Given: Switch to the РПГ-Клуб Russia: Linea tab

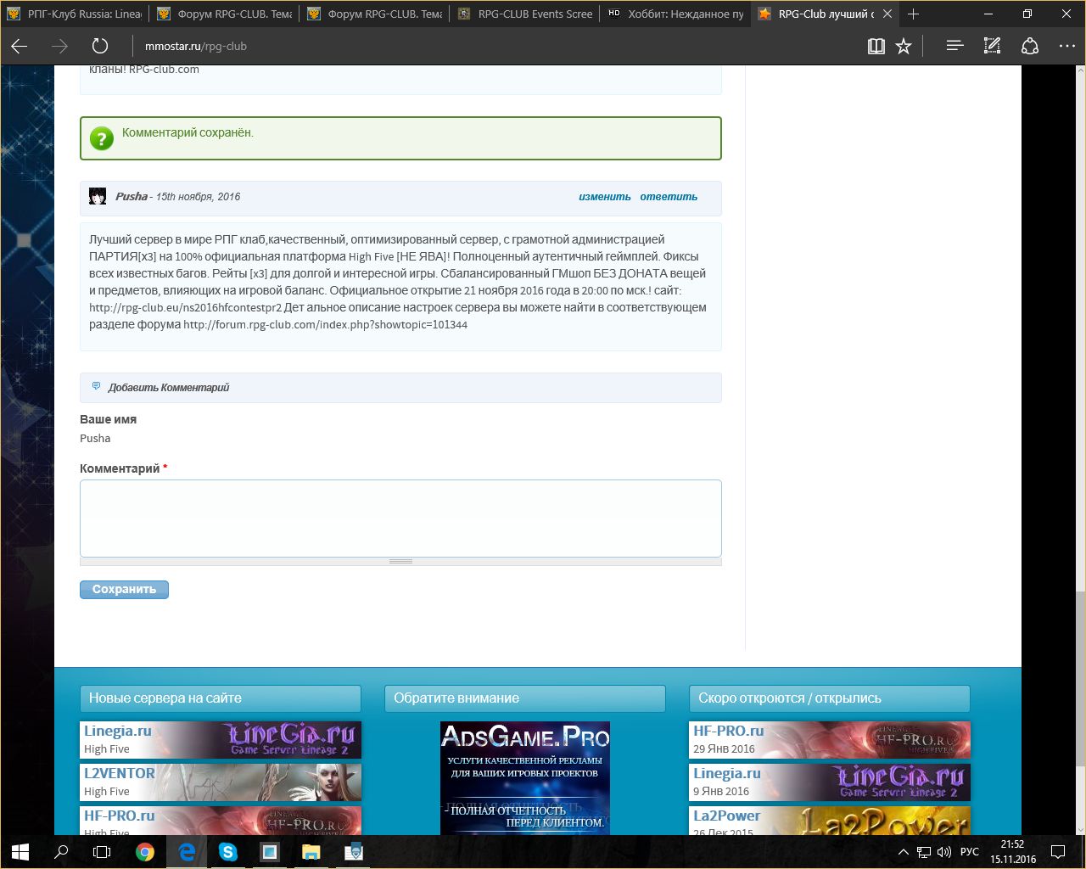Looking at the screenshot, I should [x=75, y=14].
